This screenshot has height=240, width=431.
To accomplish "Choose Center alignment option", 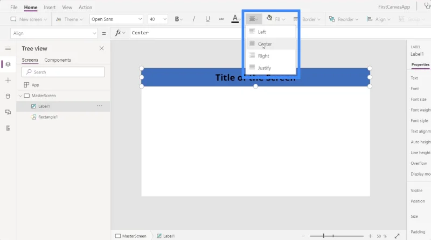I will click(x=271, y=44).
